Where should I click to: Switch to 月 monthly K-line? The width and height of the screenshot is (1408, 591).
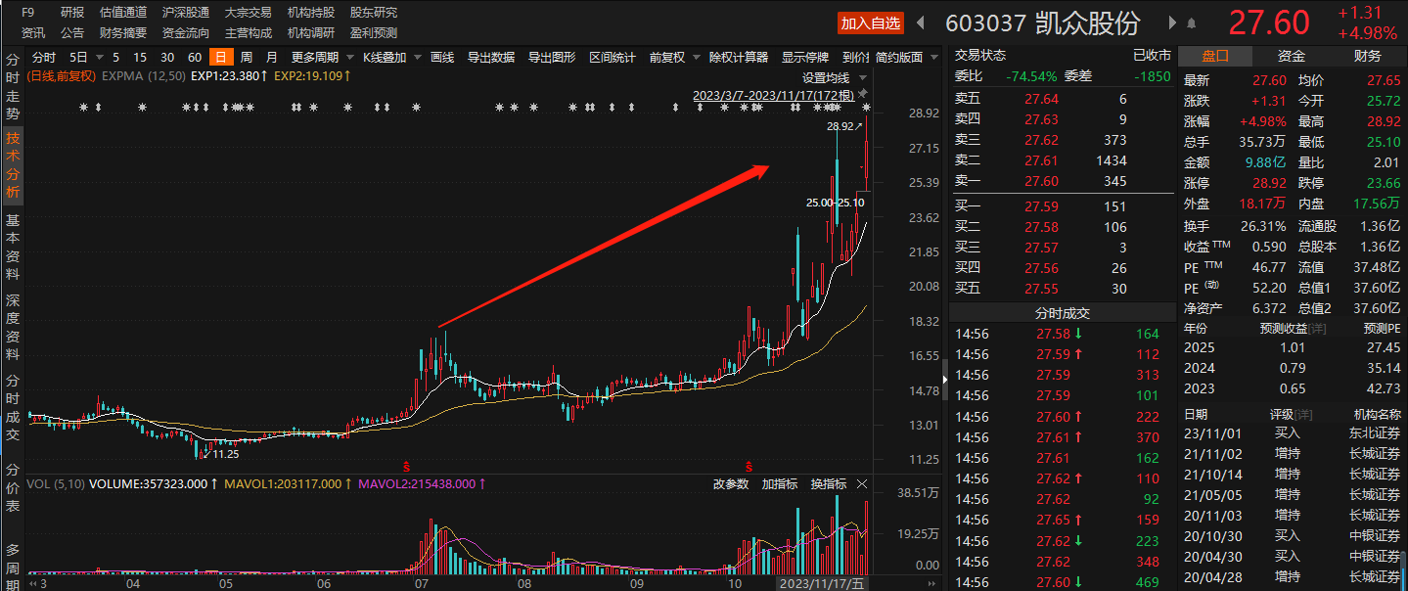[x=271, y=58]
